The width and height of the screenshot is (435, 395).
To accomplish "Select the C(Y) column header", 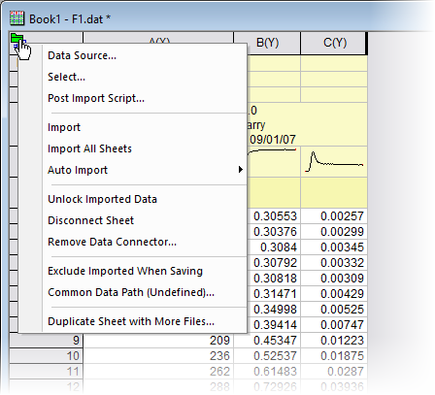I will (x=334, y=43).
